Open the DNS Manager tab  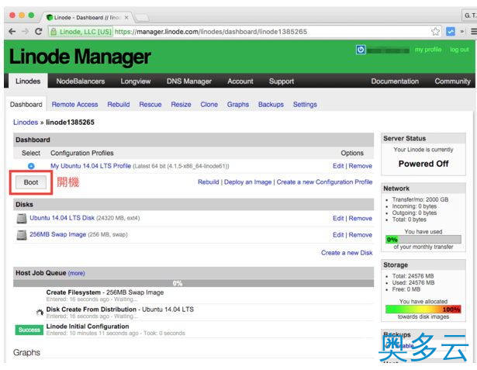(x=189, y=81)
